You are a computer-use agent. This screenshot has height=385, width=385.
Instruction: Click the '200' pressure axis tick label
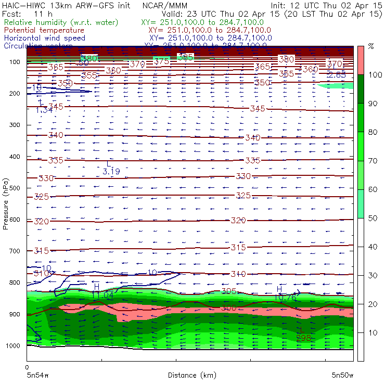point(15,93)
